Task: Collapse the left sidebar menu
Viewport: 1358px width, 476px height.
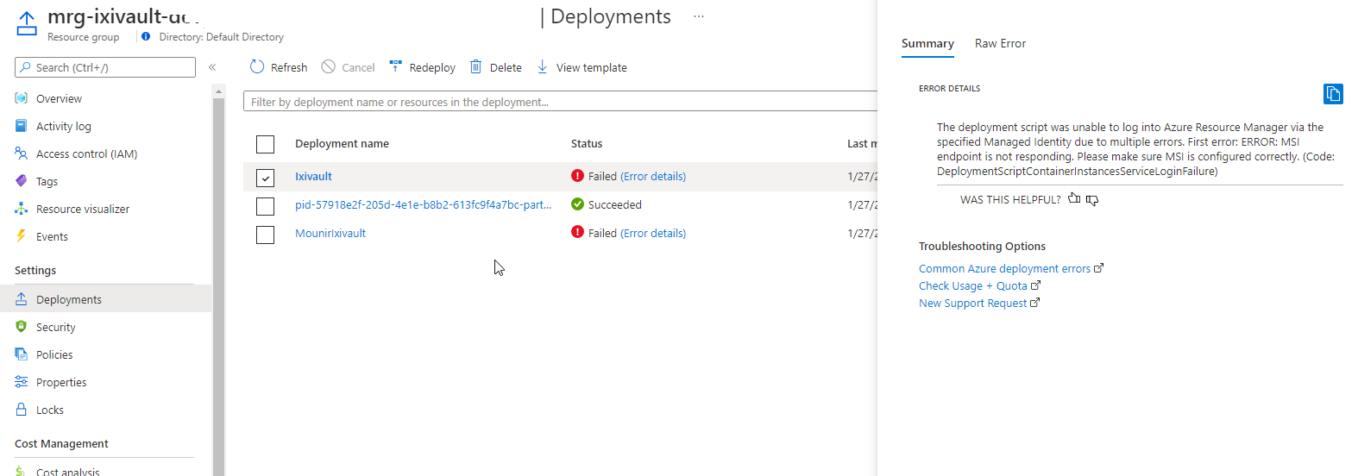Action: [212, 67]
